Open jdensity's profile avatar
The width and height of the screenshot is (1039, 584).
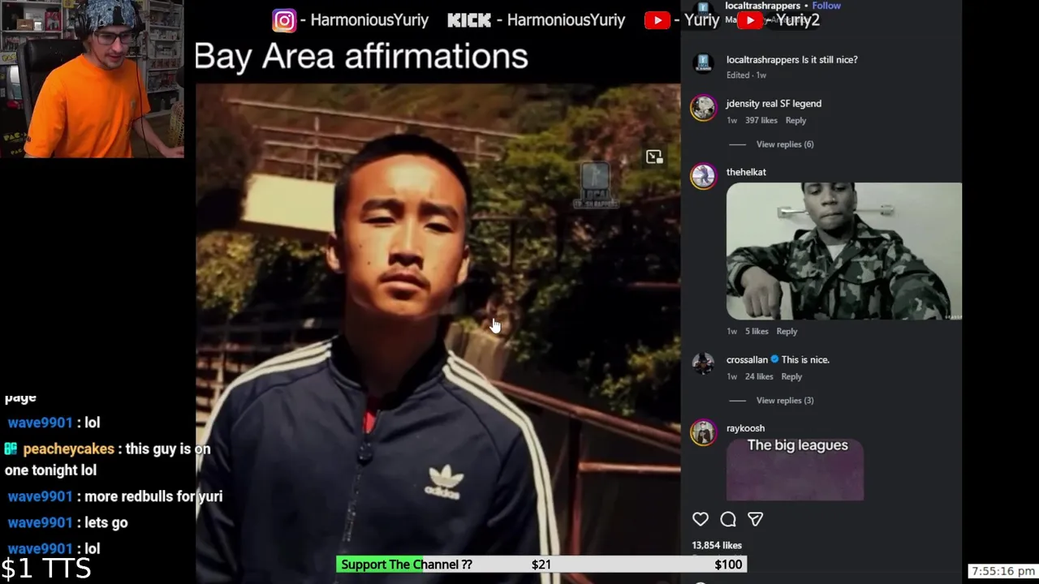click(x=704, y=108)
